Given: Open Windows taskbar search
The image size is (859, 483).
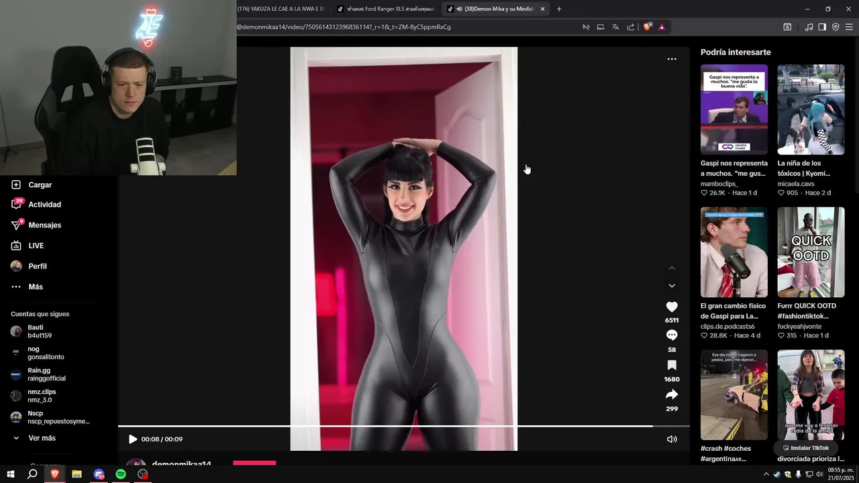Looking at the screenshot, I should (32, 474).
